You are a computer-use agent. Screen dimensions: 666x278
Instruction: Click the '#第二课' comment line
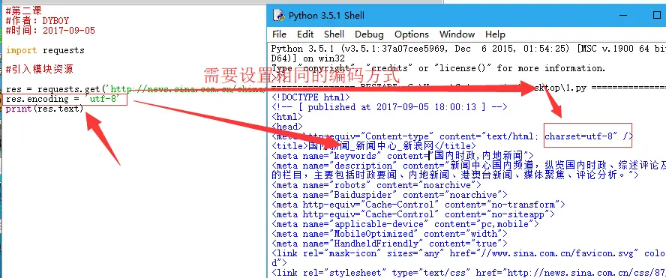(24, 11)
